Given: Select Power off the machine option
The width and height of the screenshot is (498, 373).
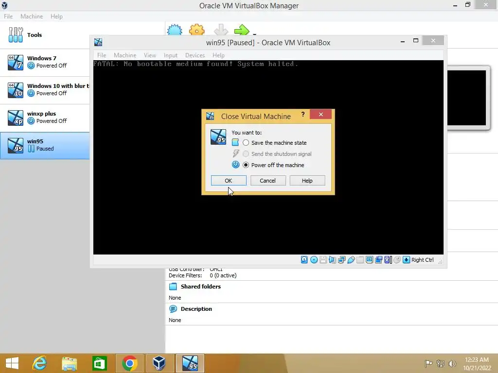Looking at the screenshot, I should pyautogui.click(x=274, y=165).
